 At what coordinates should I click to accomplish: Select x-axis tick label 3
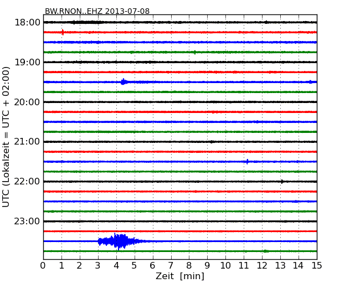(x=98, y=265)
